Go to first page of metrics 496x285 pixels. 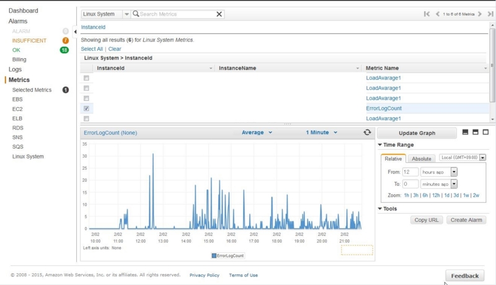click(427, 14)
